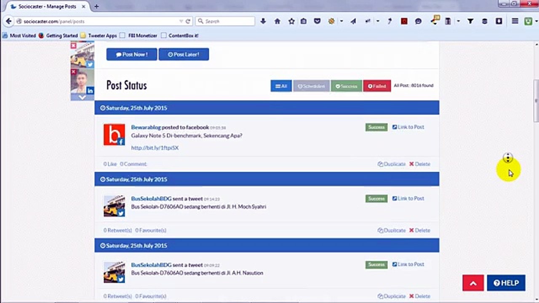Reload the page with the refresh icon

(x=188, y=21)
